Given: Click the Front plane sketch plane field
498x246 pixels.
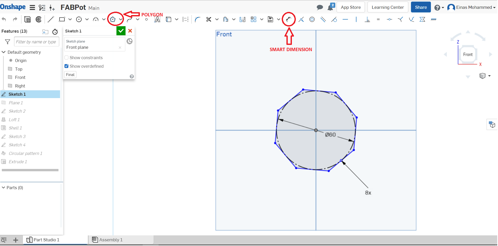Looking at the screenshot, I should [95, 44].
